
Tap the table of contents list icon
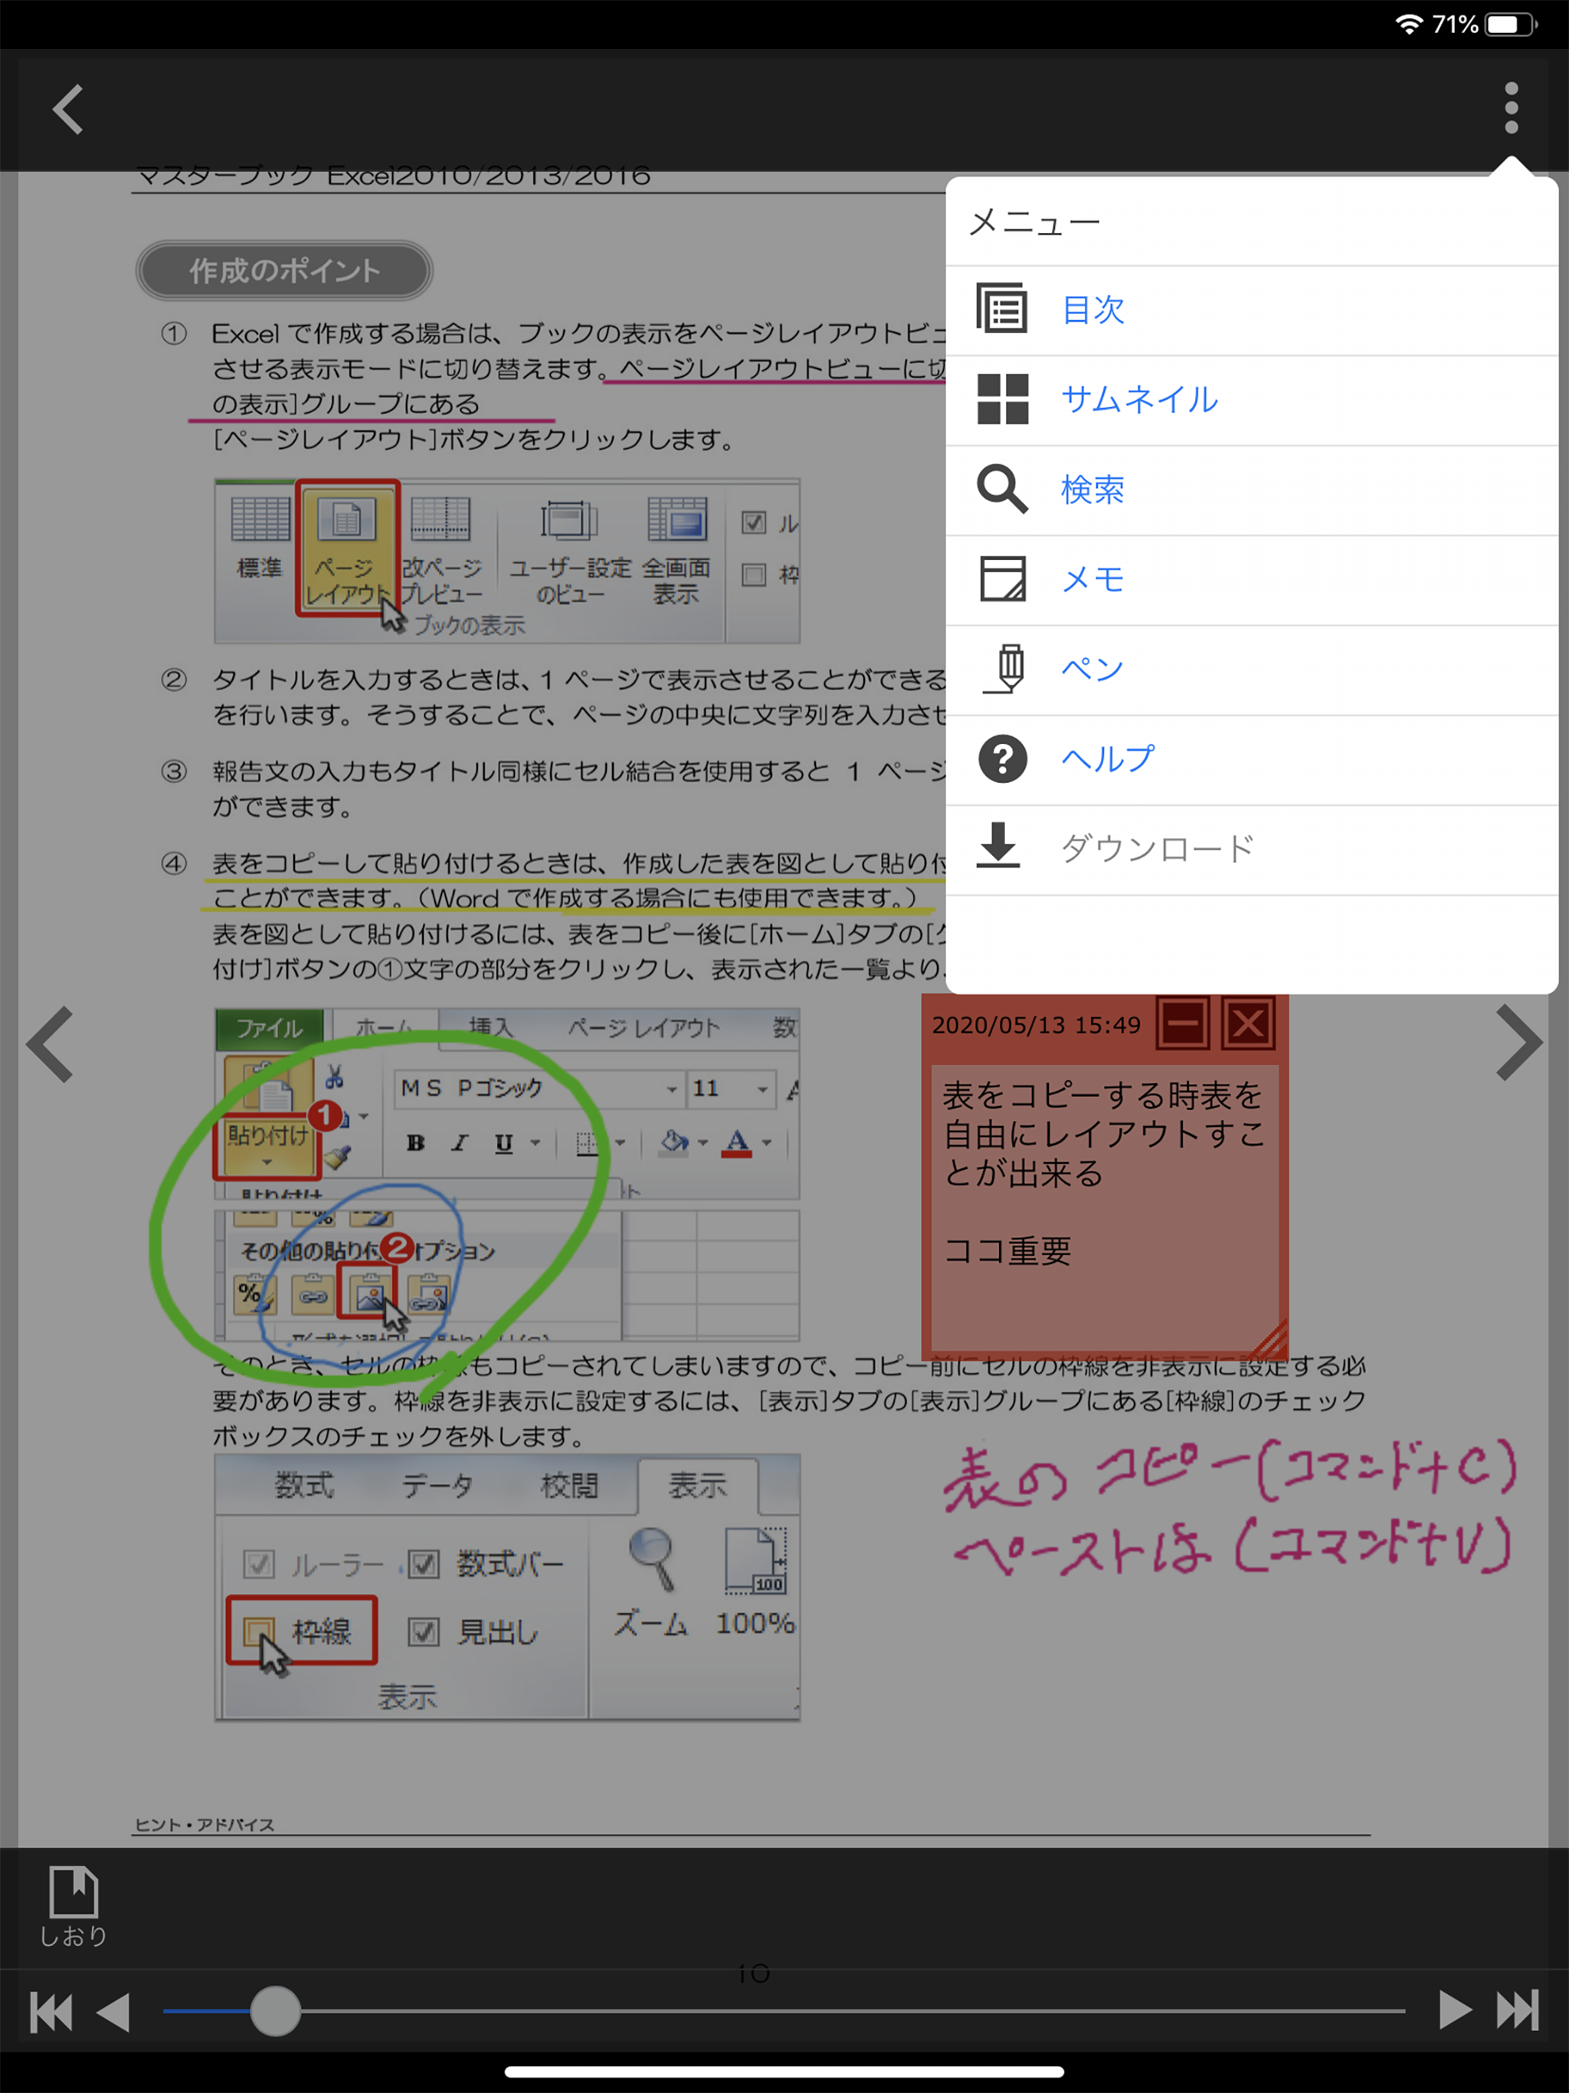[1002, 309]
